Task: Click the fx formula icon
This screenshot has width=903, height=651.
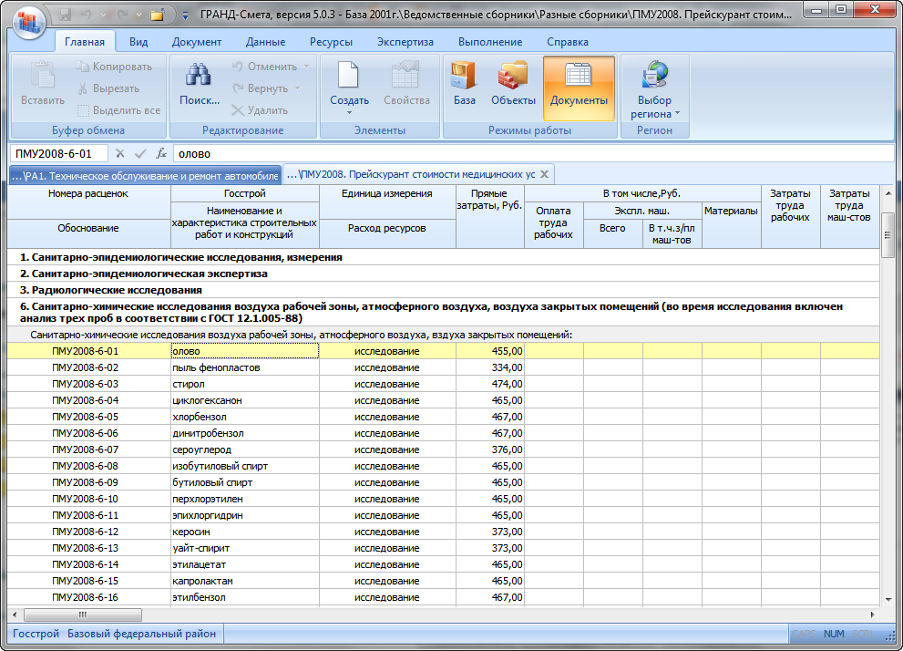Action: [x=161, y=153]
